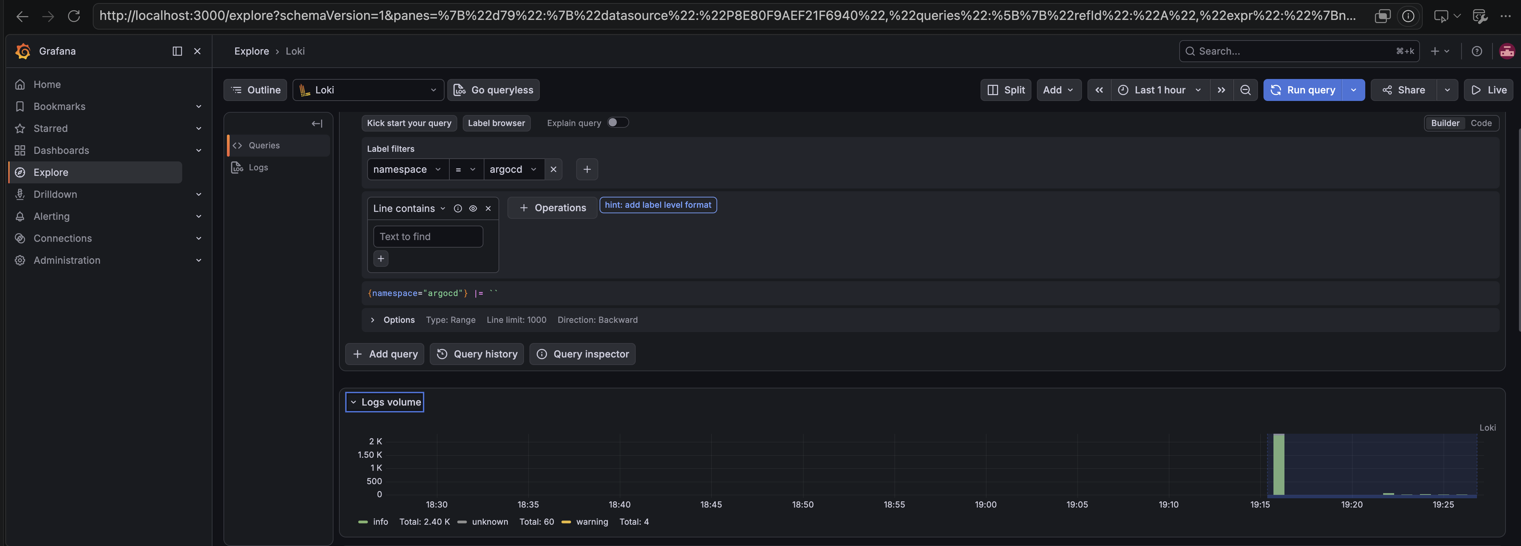This screenshot has width=1521, height=546.
Task: Click Run query button
Action: [x=1303, y=90]
